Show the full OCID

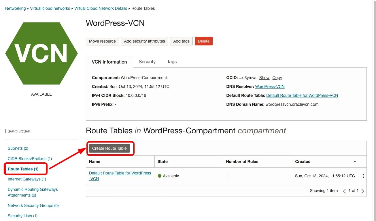click(264, 78)
